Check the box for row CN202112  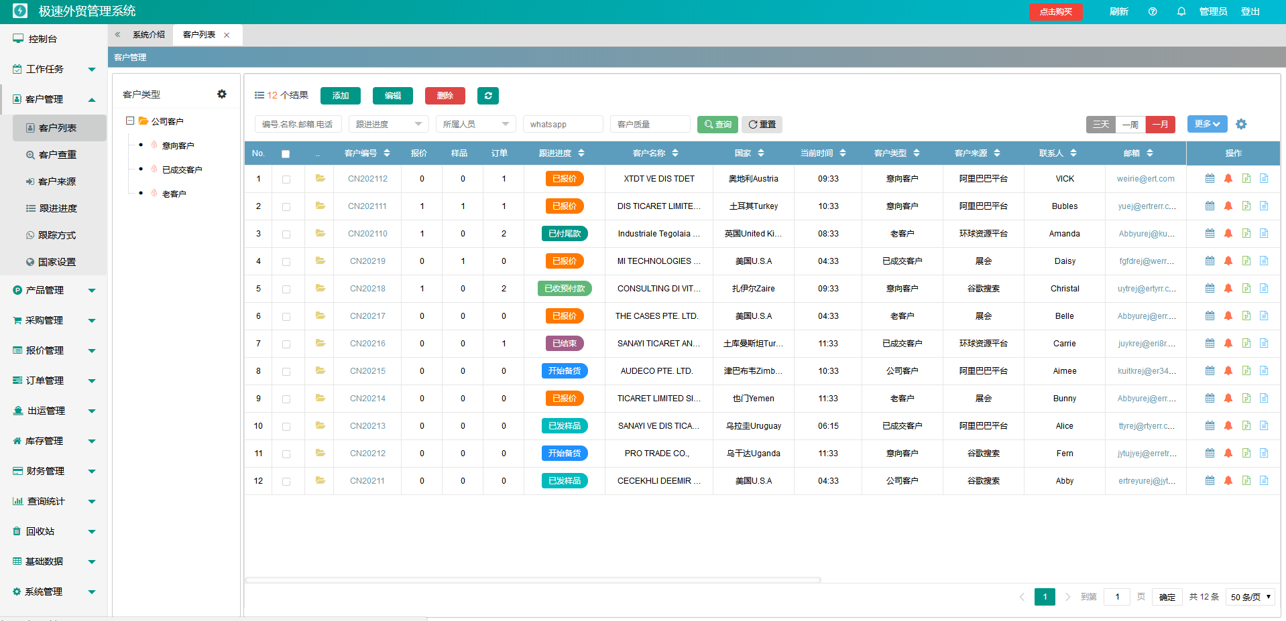coord(286,180)
